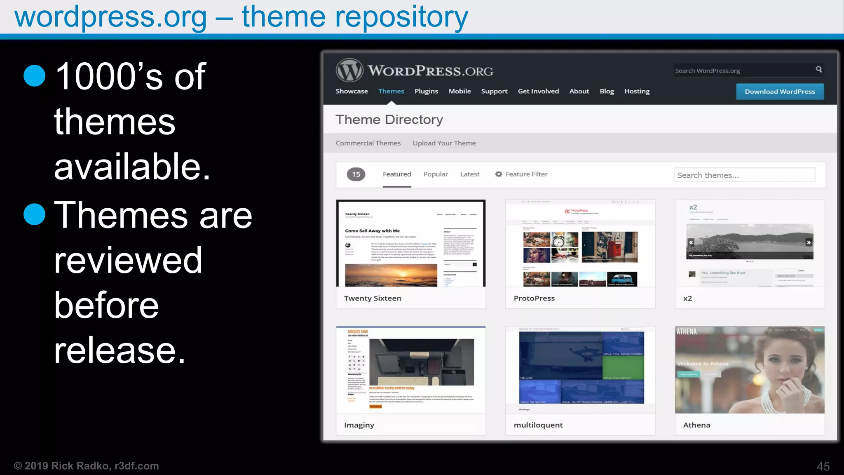Click the WordPress logo icon

tap(349, 70)
